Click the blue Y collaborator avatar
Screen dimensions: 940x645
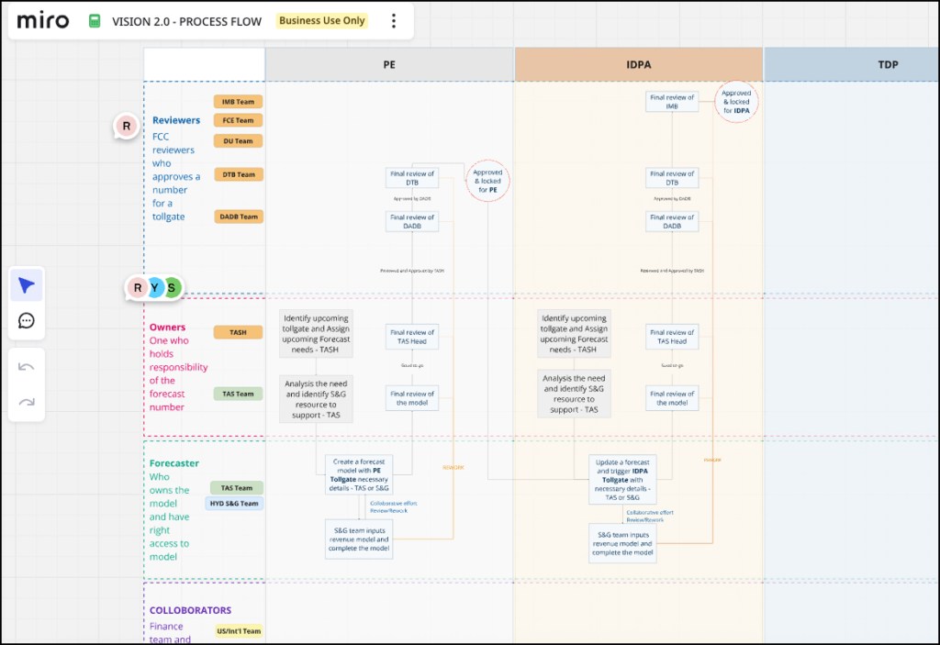click(x=155, y=288)
